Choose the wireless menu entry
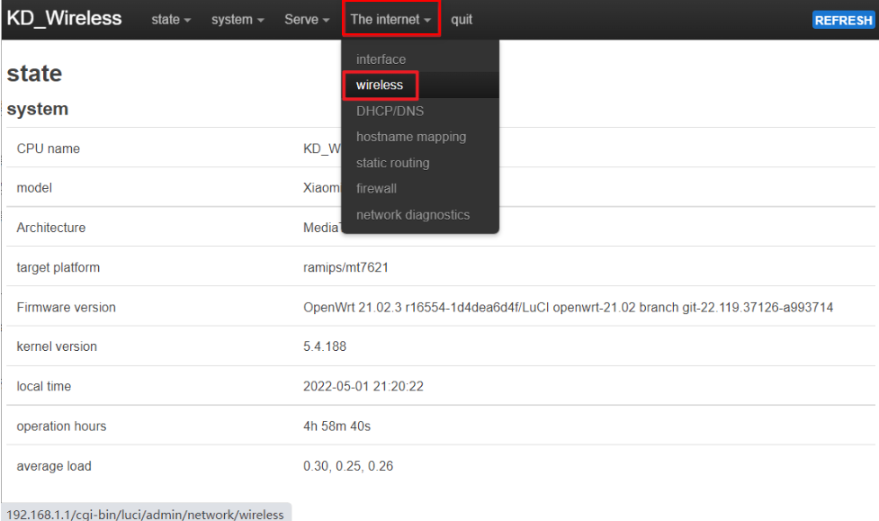Screen dimensions: 879x521 tap(380, 85)
